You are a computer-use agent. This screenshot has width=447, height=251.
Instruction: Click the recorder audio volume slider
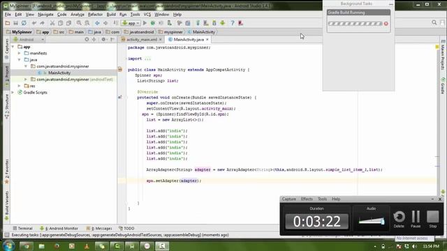pyautogui.click(x=371, y=220)
